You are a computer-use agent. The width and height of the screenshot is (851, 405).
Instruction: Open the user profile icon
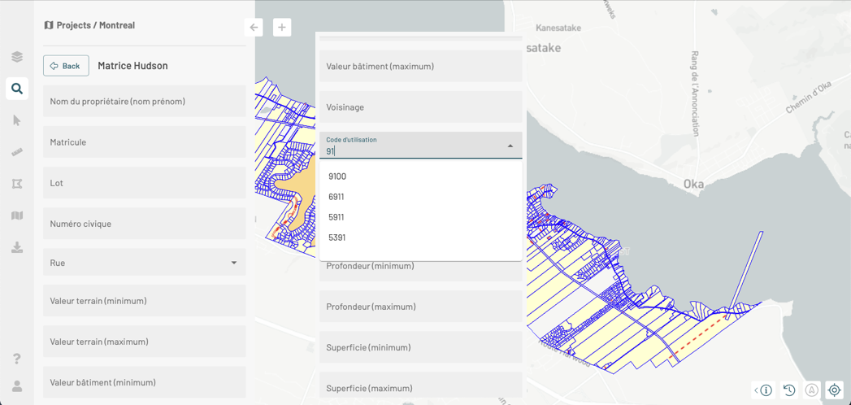[x=17, y=386]
